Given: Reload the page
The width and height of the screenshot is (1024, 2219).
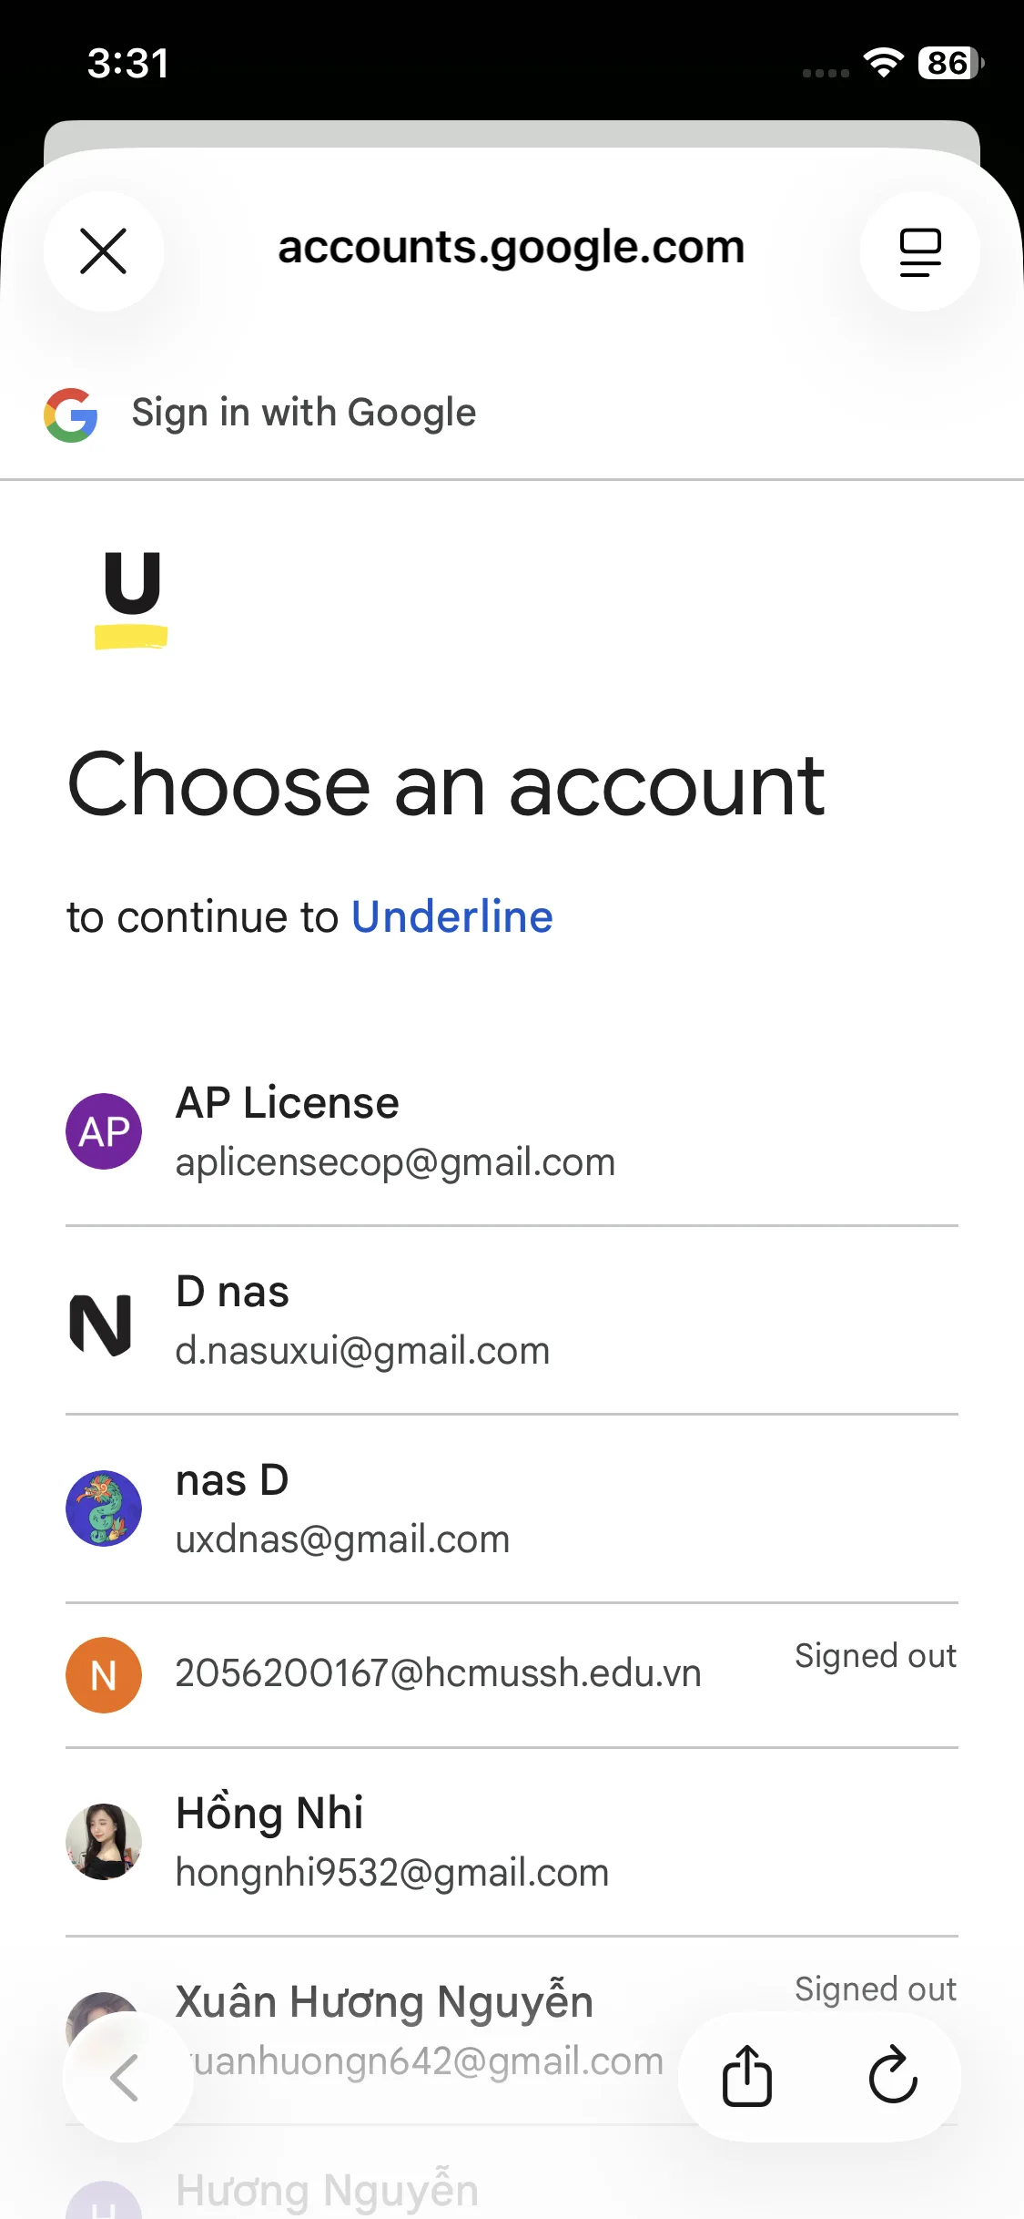Looking at the screenshot, I should (x=892, y=2077).
